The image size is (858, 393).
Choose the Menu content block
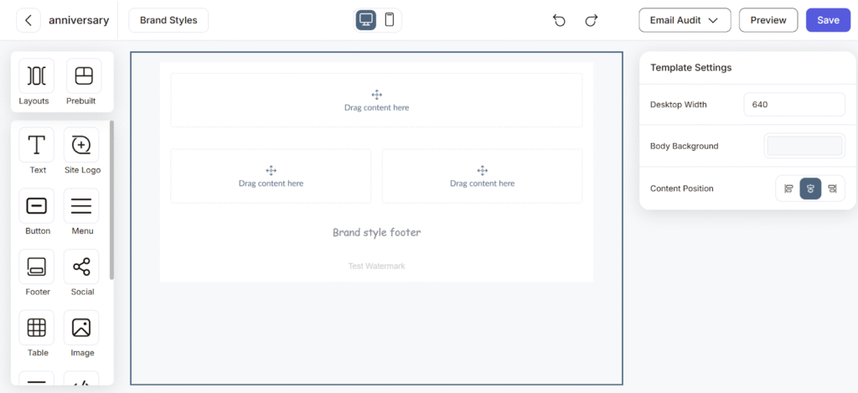tap(81, 206)
